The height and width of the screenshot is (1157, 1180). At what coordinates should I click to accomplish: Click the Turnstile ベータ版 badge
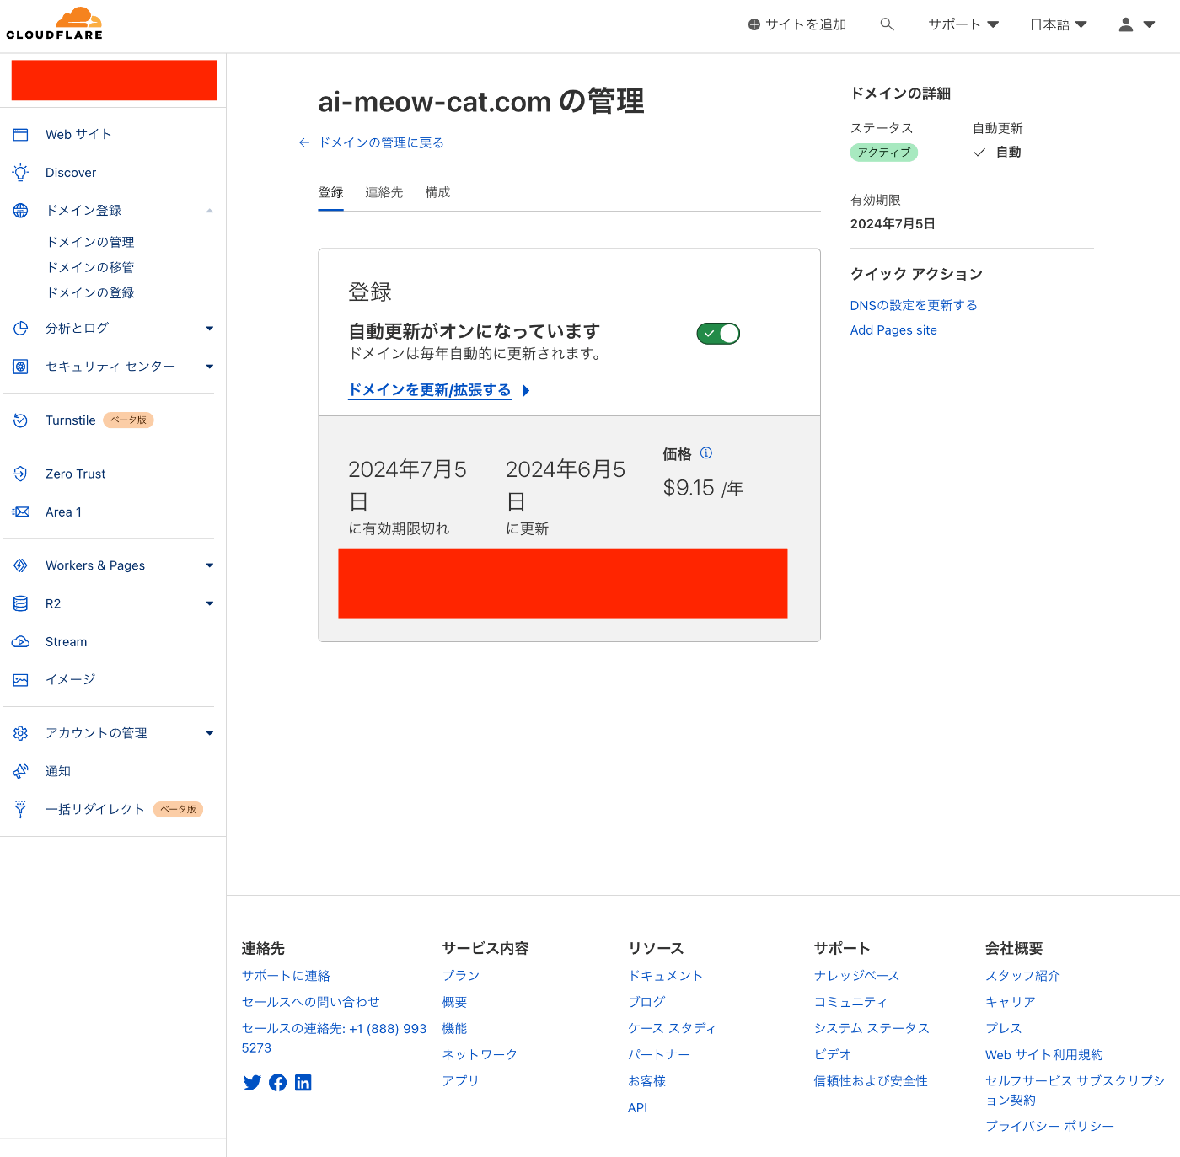pos(128,420)
